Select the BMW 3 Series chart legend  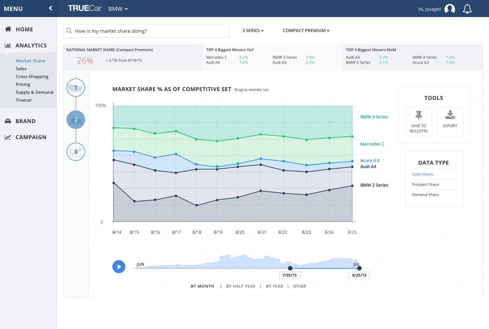[x=374, y=117]
